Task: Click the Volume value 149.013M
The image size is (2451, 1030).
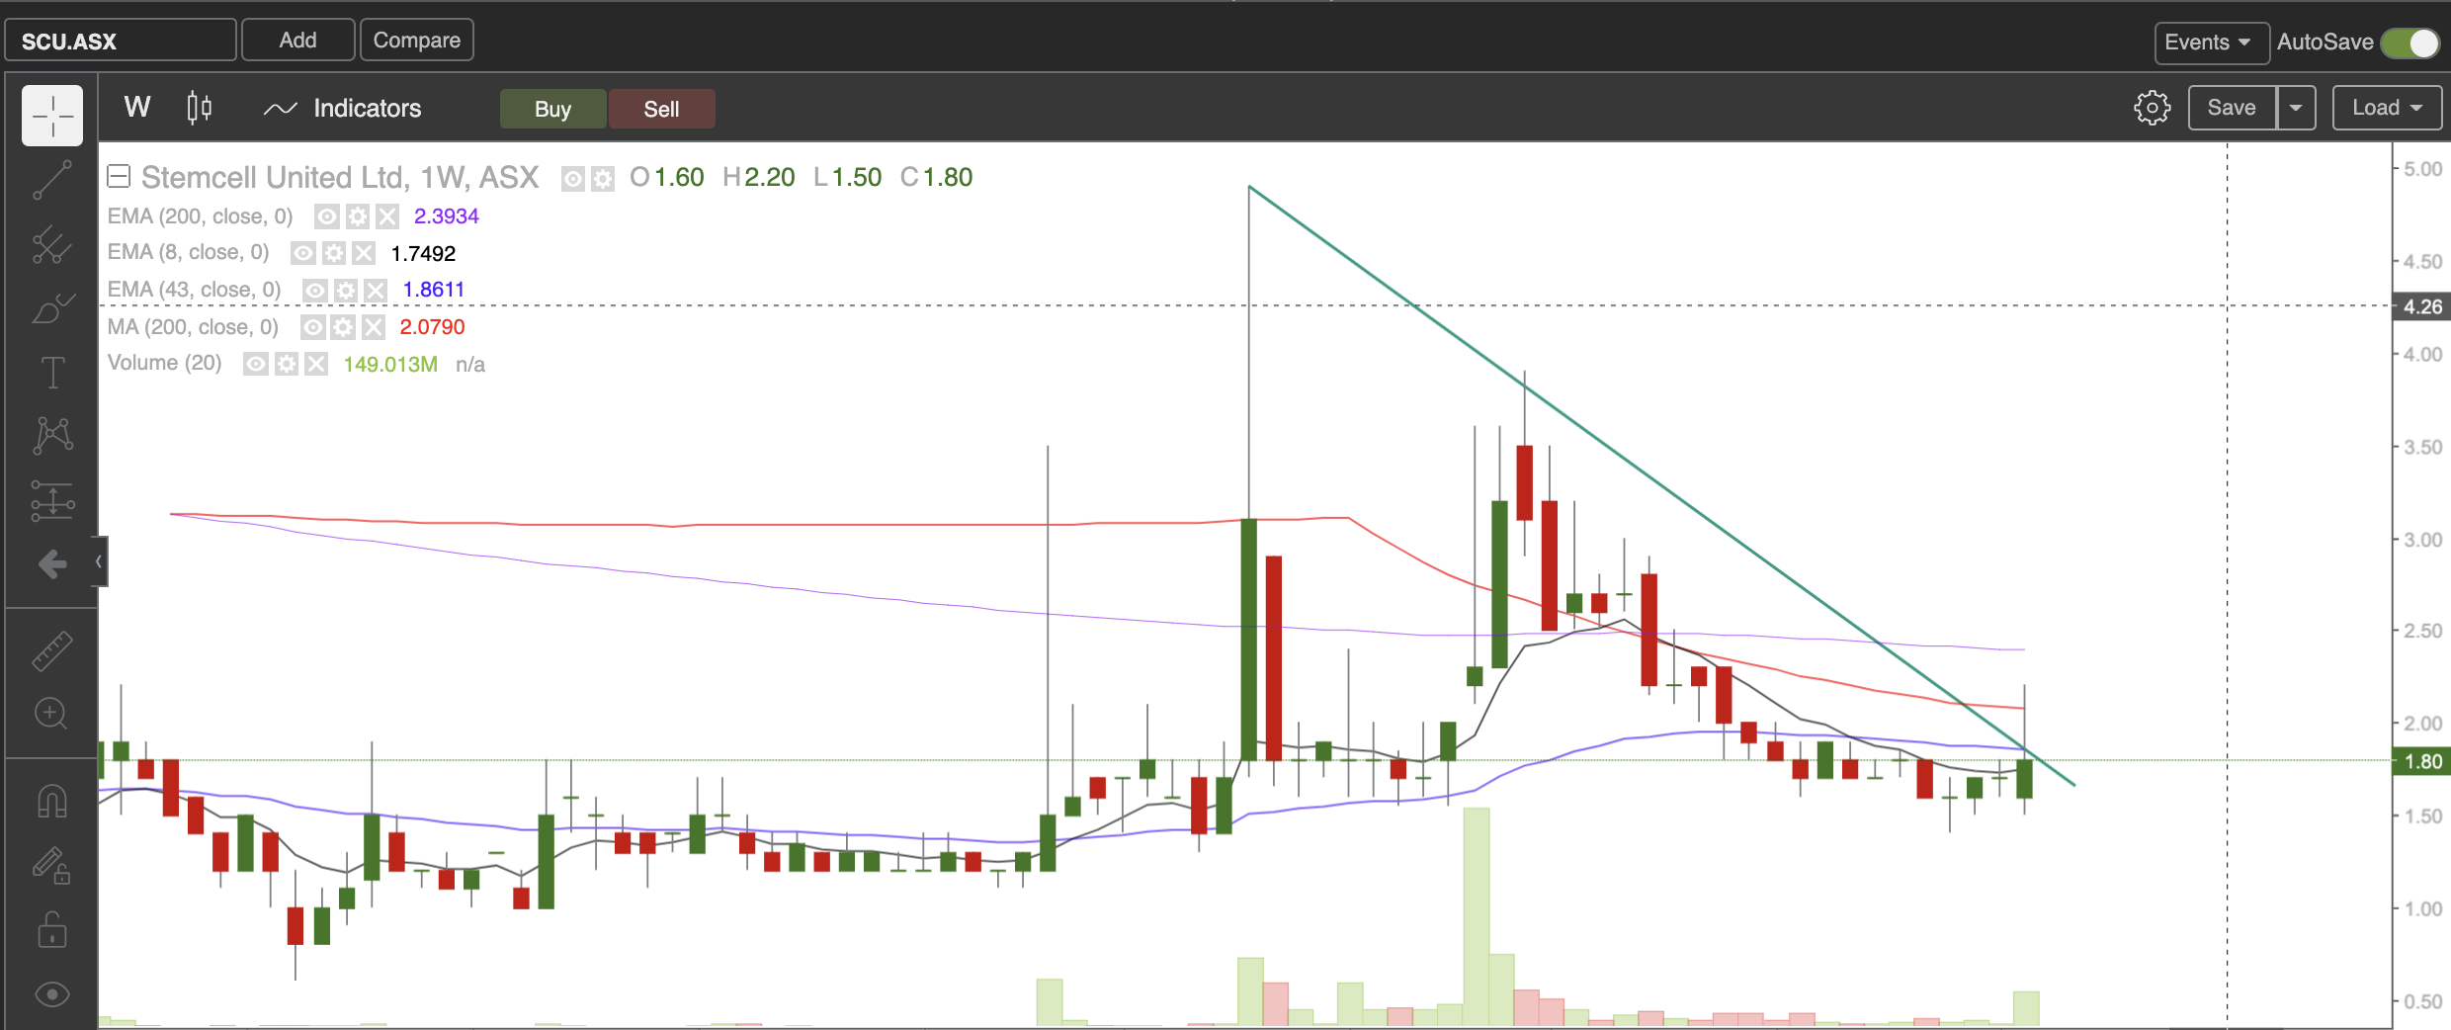Action: (x=389, y=365)
